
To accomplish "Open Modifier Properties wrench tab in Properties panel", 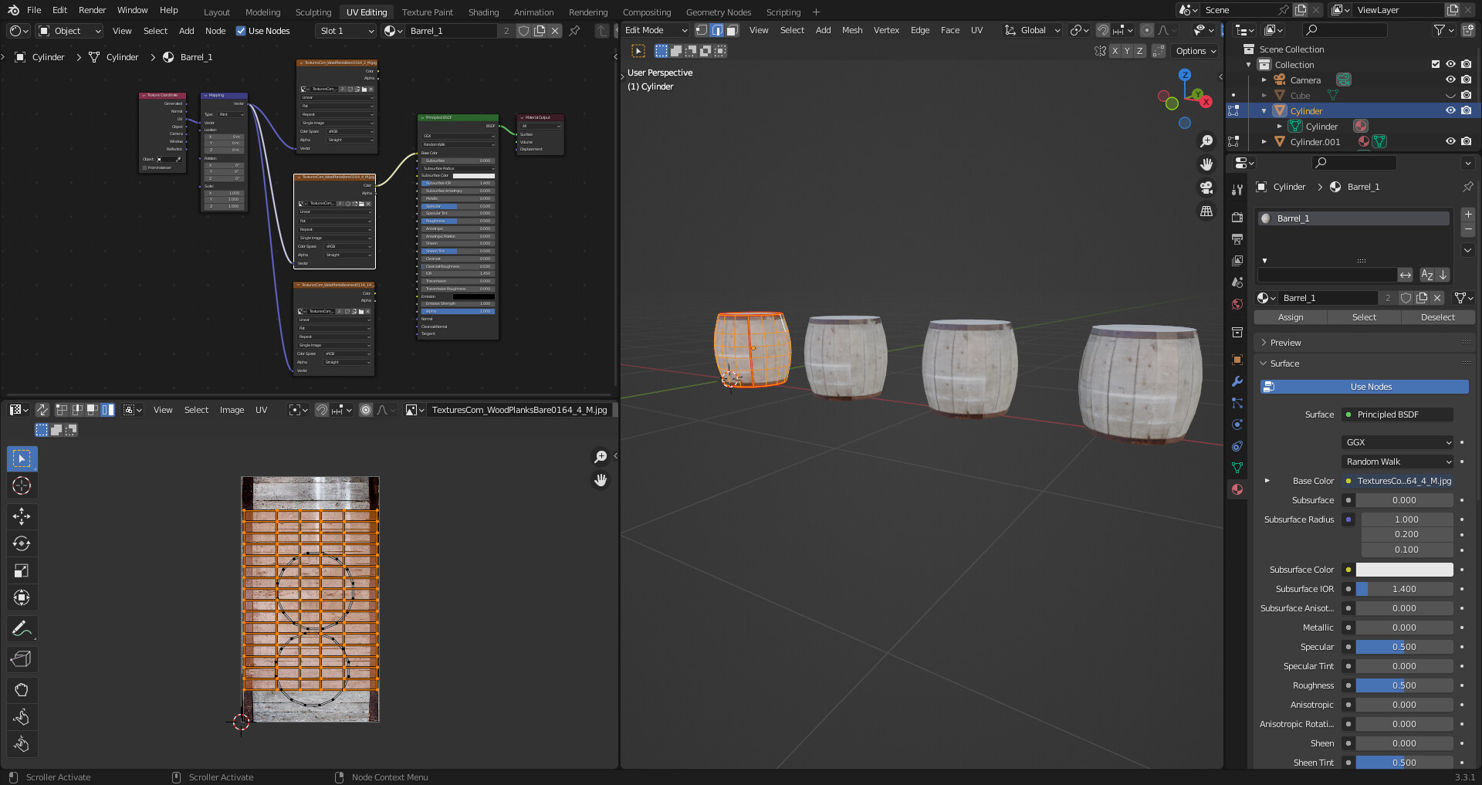I will tap(1237, 381).
